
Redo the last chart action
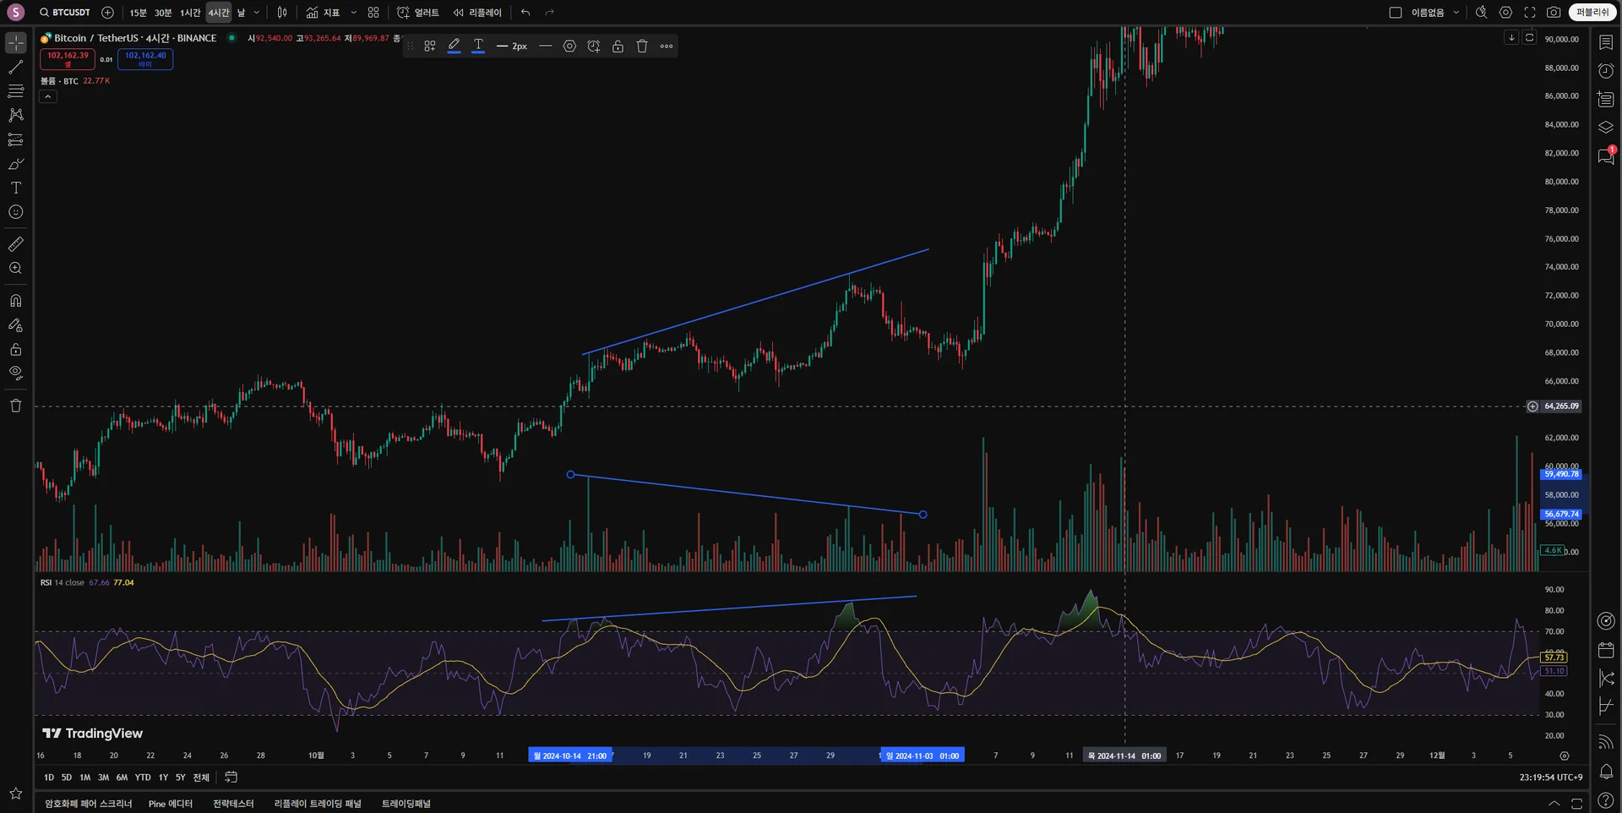click(x=550, y=13)
